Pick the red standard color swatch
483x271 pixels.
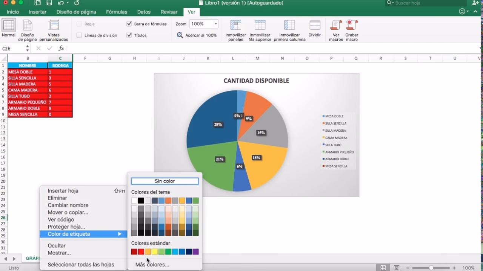point(140,251)
